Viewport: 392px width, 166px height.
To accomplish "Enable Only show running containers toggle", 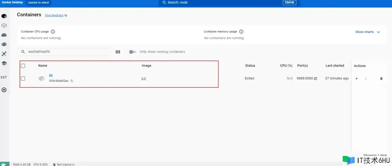I will coord(132,52).
